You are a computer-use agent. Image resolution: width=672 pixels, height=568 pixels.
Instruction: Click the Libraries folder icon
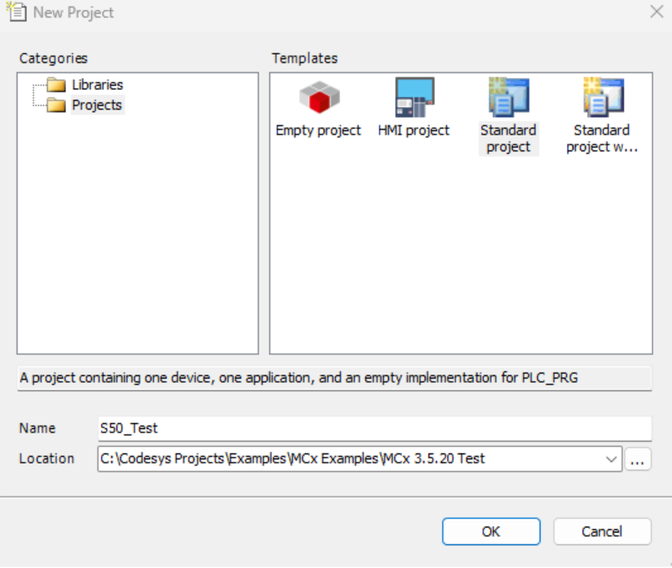(56, 85)
